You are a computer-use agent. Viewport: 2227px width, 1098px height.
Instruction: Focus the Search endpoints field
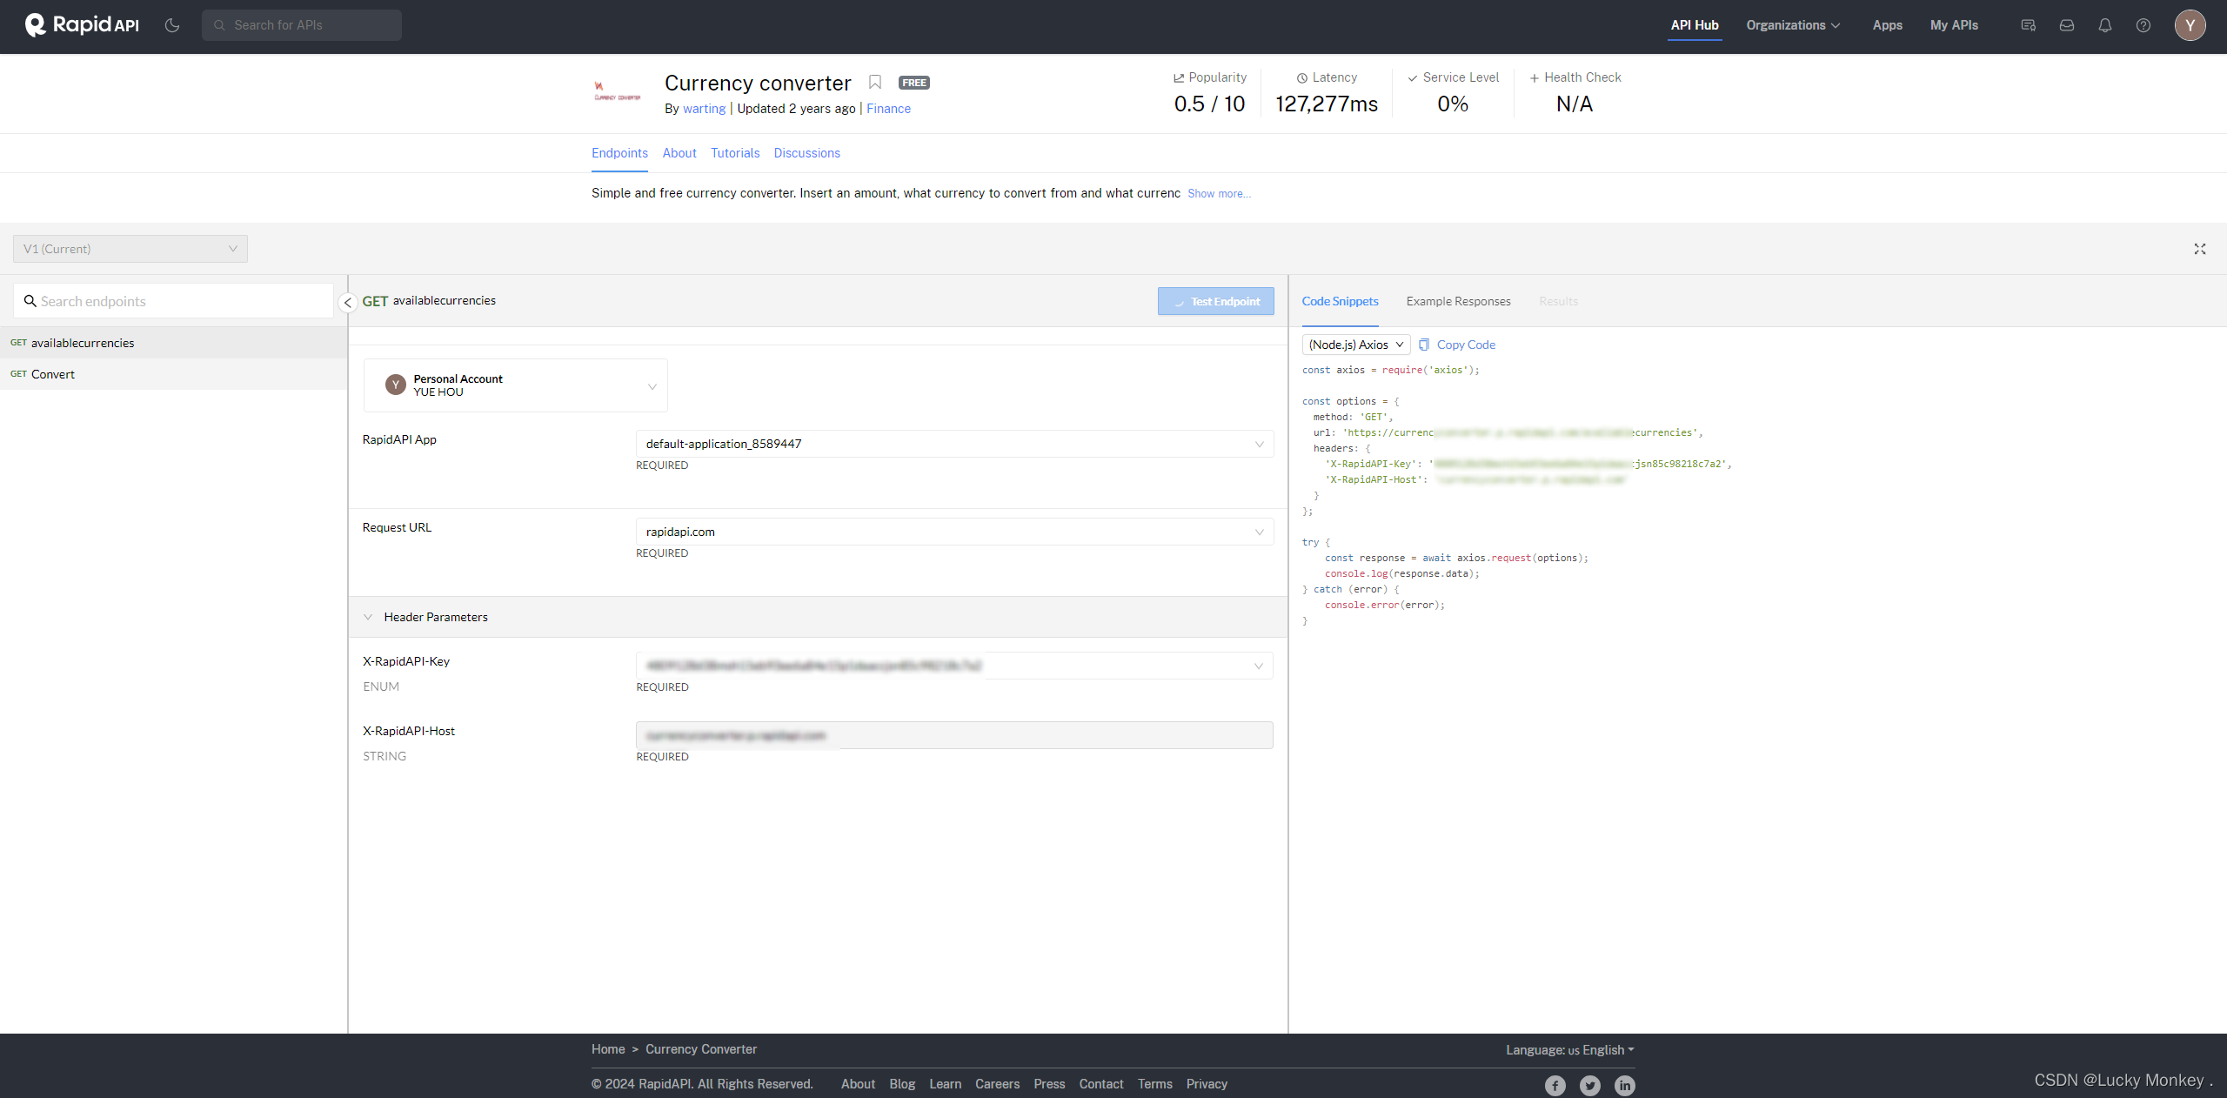coord(174,301)
